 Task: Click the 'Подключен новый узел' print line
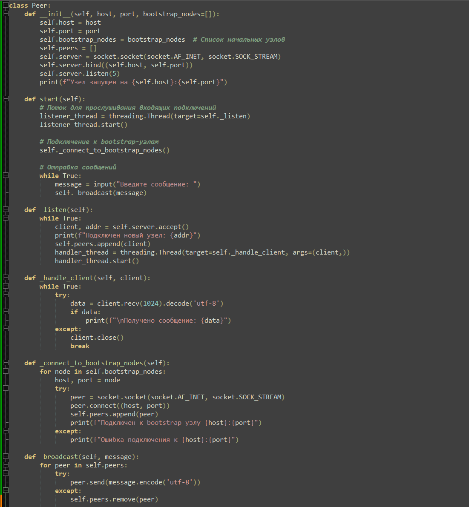point(127,235)
